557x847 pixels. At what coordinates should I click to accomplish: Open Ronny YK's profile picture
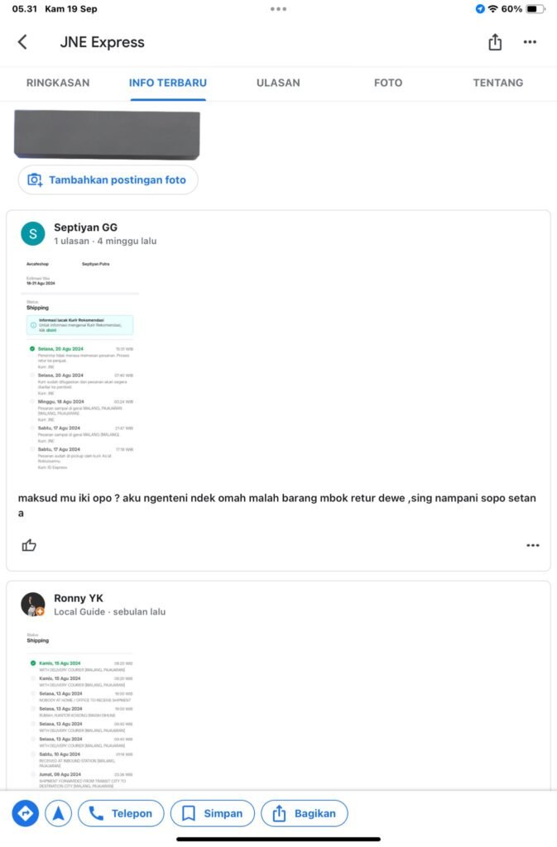[x=33, y=605]
